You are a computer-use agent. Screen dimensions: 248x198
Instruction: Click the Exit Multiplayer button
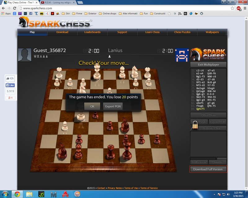pos(208,65)
